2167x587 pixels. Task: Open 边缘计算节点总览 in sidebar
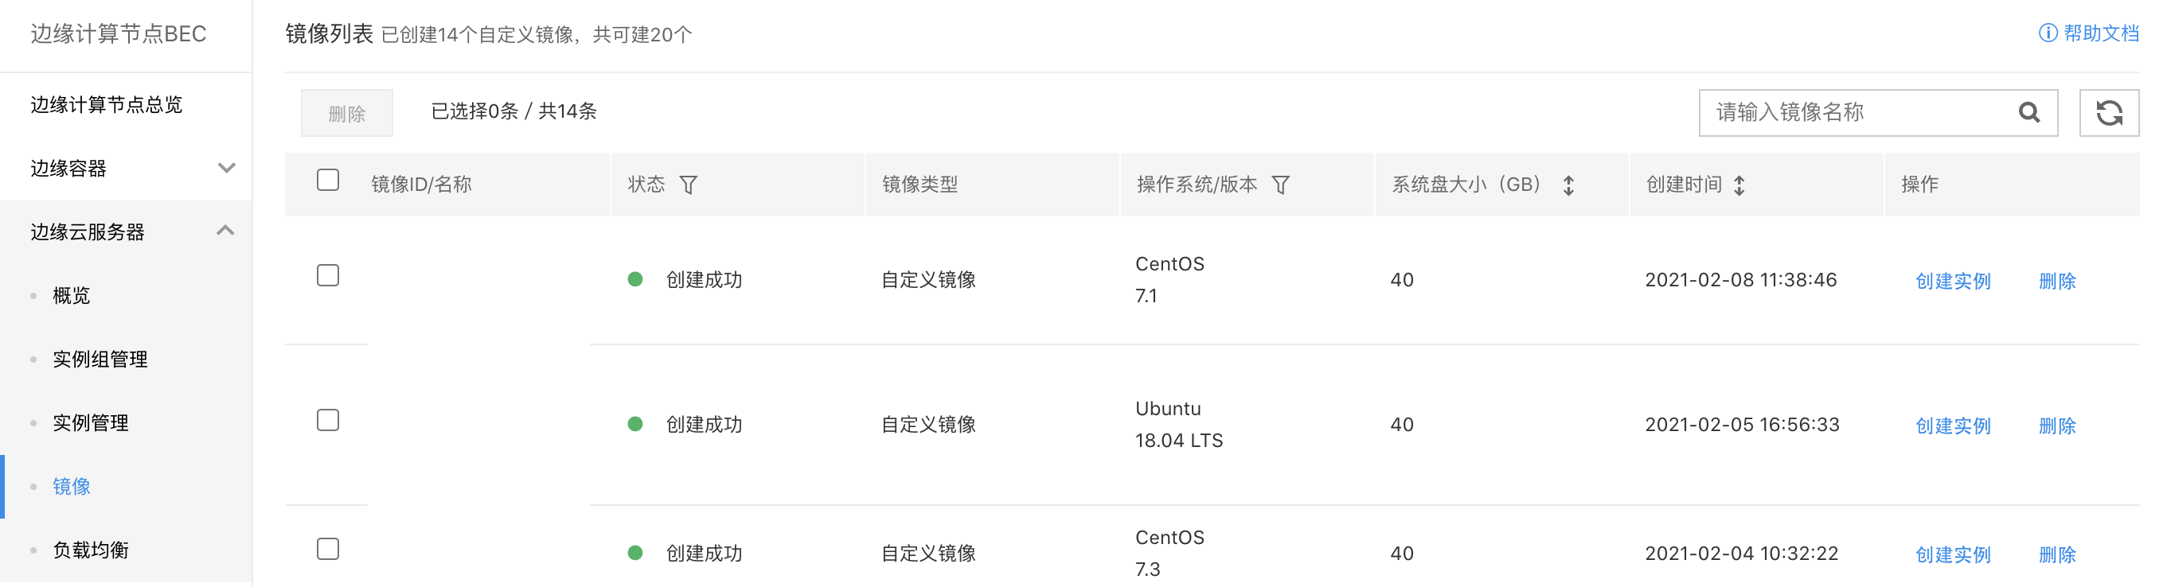click(x=107, y=104)
